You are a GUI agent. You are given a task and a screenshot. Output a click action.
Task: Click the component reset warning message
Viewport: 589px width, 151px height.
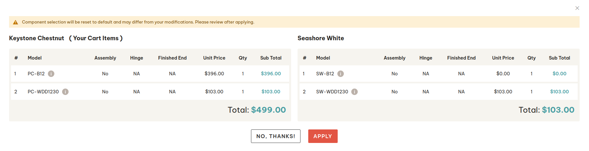[138, 22]
